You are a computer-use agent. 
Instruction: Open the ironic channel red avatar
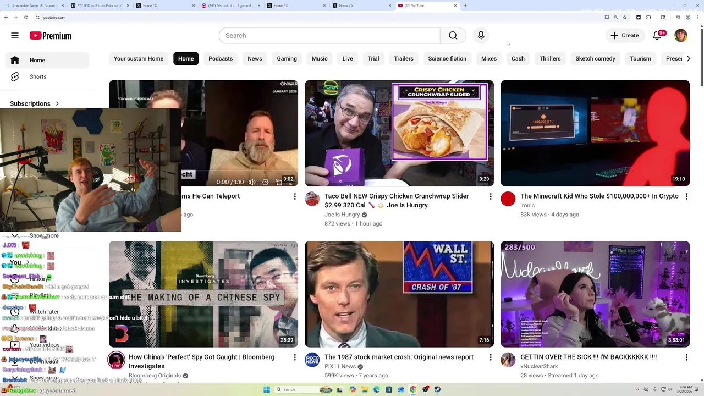coord(508,199)
